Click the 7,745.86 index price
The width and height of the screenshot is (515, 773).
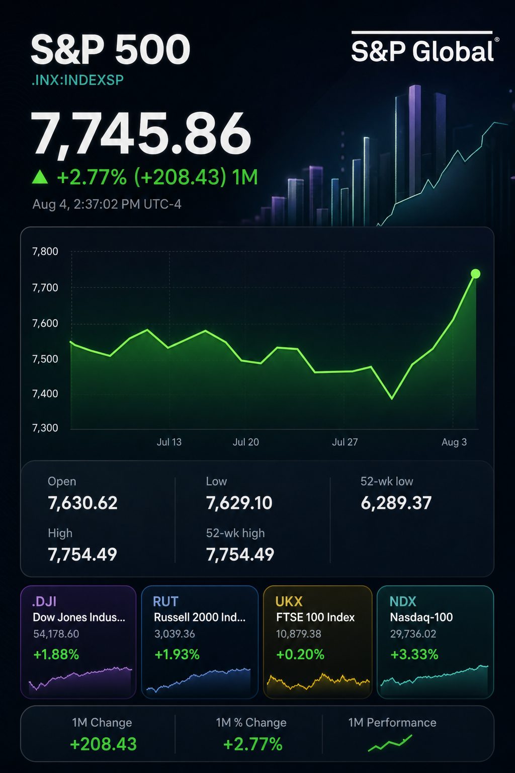pyautogui.click(x=141, y=133)
